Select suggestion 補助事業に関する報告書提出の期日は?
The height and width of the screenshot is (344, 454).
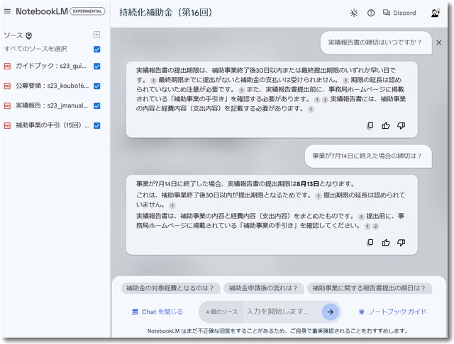369,288
